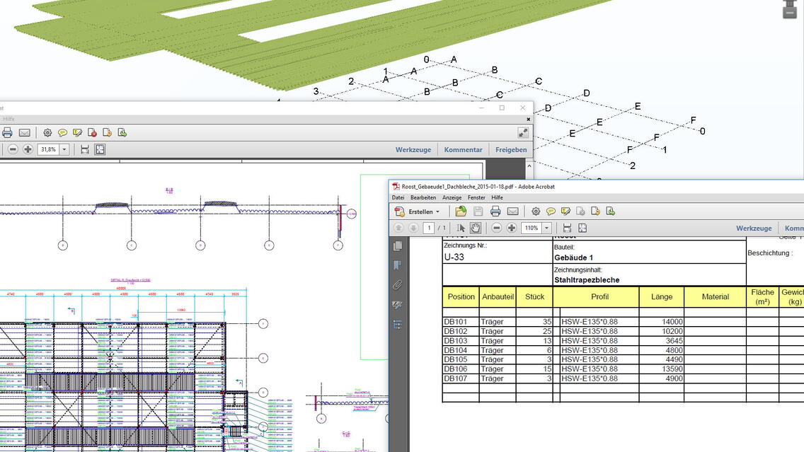Show layers panel icon in sidebar

tap(397, 325)
